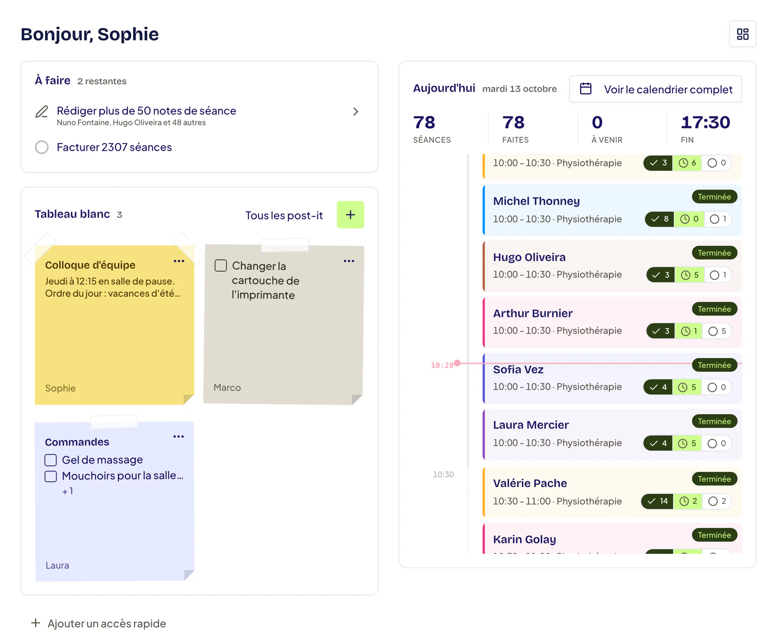Add a new post-it with plus button
777x635 pixels.
point(350,215)
